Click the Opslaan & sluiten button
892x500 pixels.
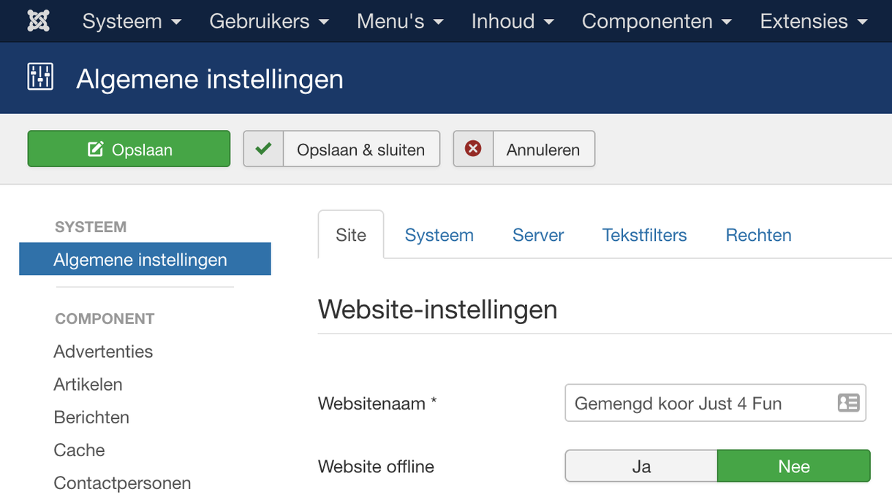pyautogui.click(x=341, y=149)
